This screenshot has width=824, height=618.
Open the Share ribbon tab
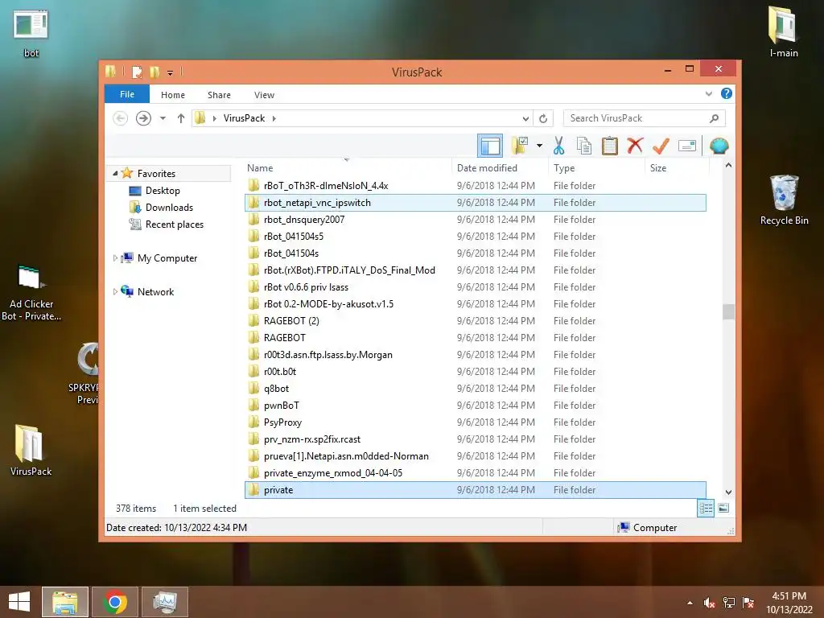(x=219, y=95)
